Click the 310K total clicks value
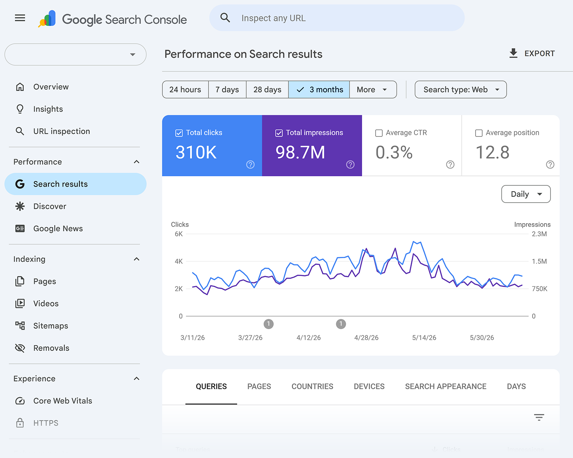 point(196,152)
